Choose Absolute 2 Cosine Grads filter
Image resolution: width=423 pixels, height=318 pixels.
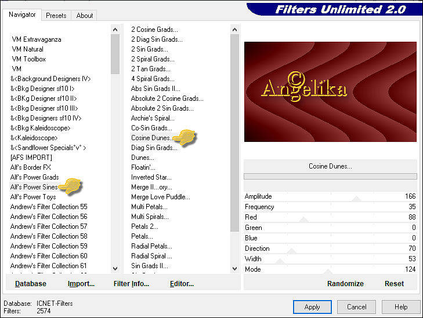point(167,98)
